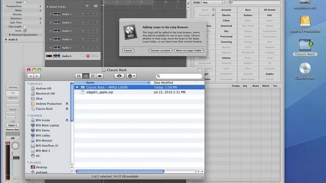Click the Audio 1 track waveform icon
This screenshot has height=183, width=326.
pos(57,14)
